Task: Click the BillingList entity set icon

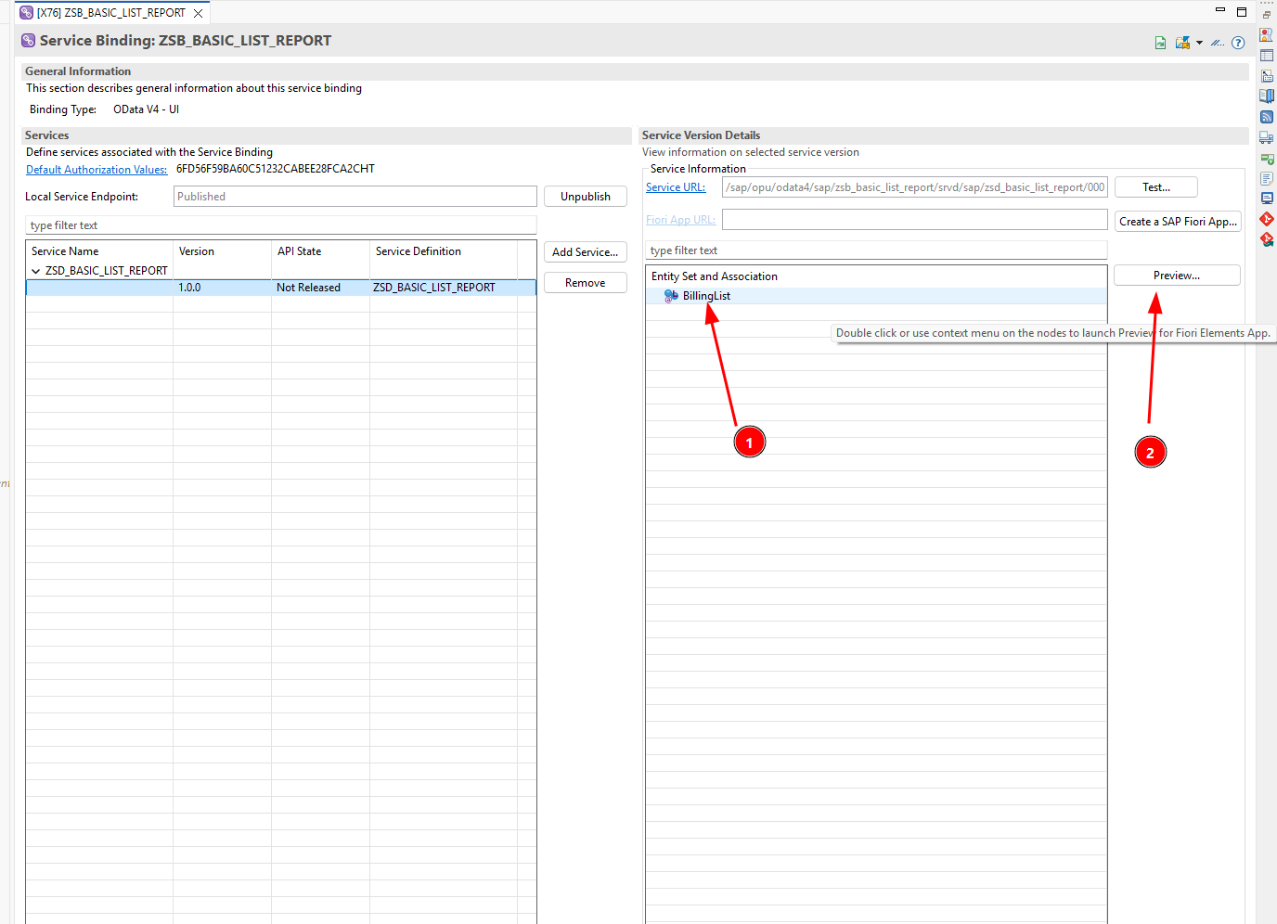Action: point(671,296)
